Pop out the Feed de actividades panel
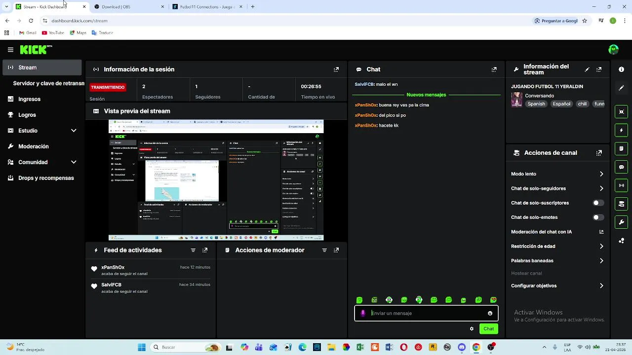632x355 pixels. tap(205, 250)
